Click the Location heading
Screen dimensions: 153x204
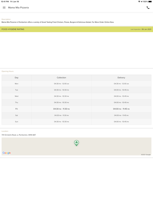click(5, 131)
